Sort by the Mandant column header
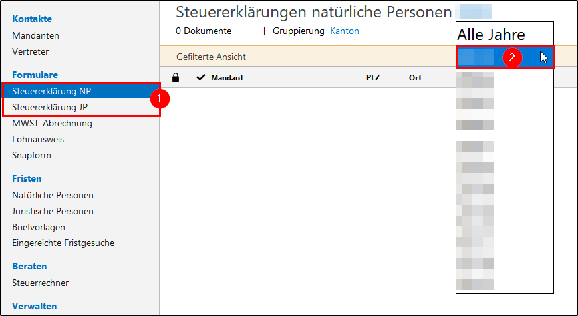Screen dimensions: 578x316 click(x=227, y=78)
